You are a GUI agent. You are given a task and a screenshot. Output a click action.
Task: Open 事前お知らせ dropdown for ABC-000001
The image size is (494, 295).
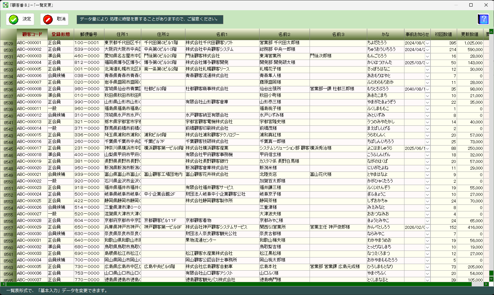(x=427, y=43)
